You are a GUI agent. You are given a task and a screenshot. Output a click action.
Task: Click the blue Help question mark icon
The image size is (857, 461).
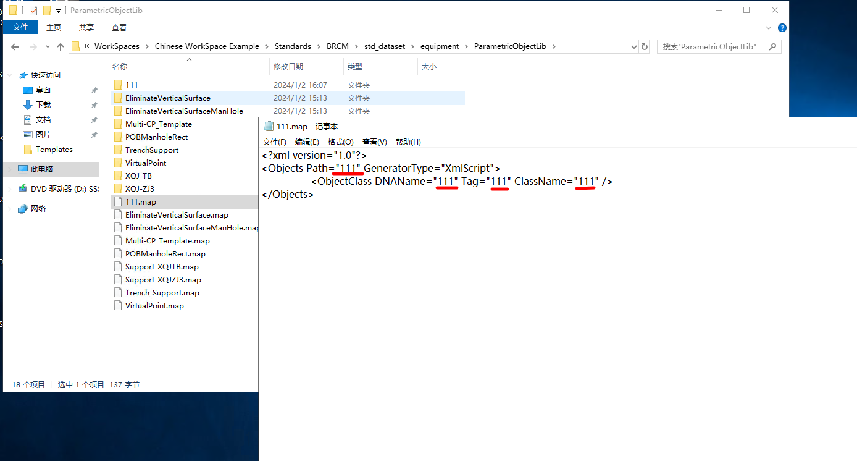(782, 28)
